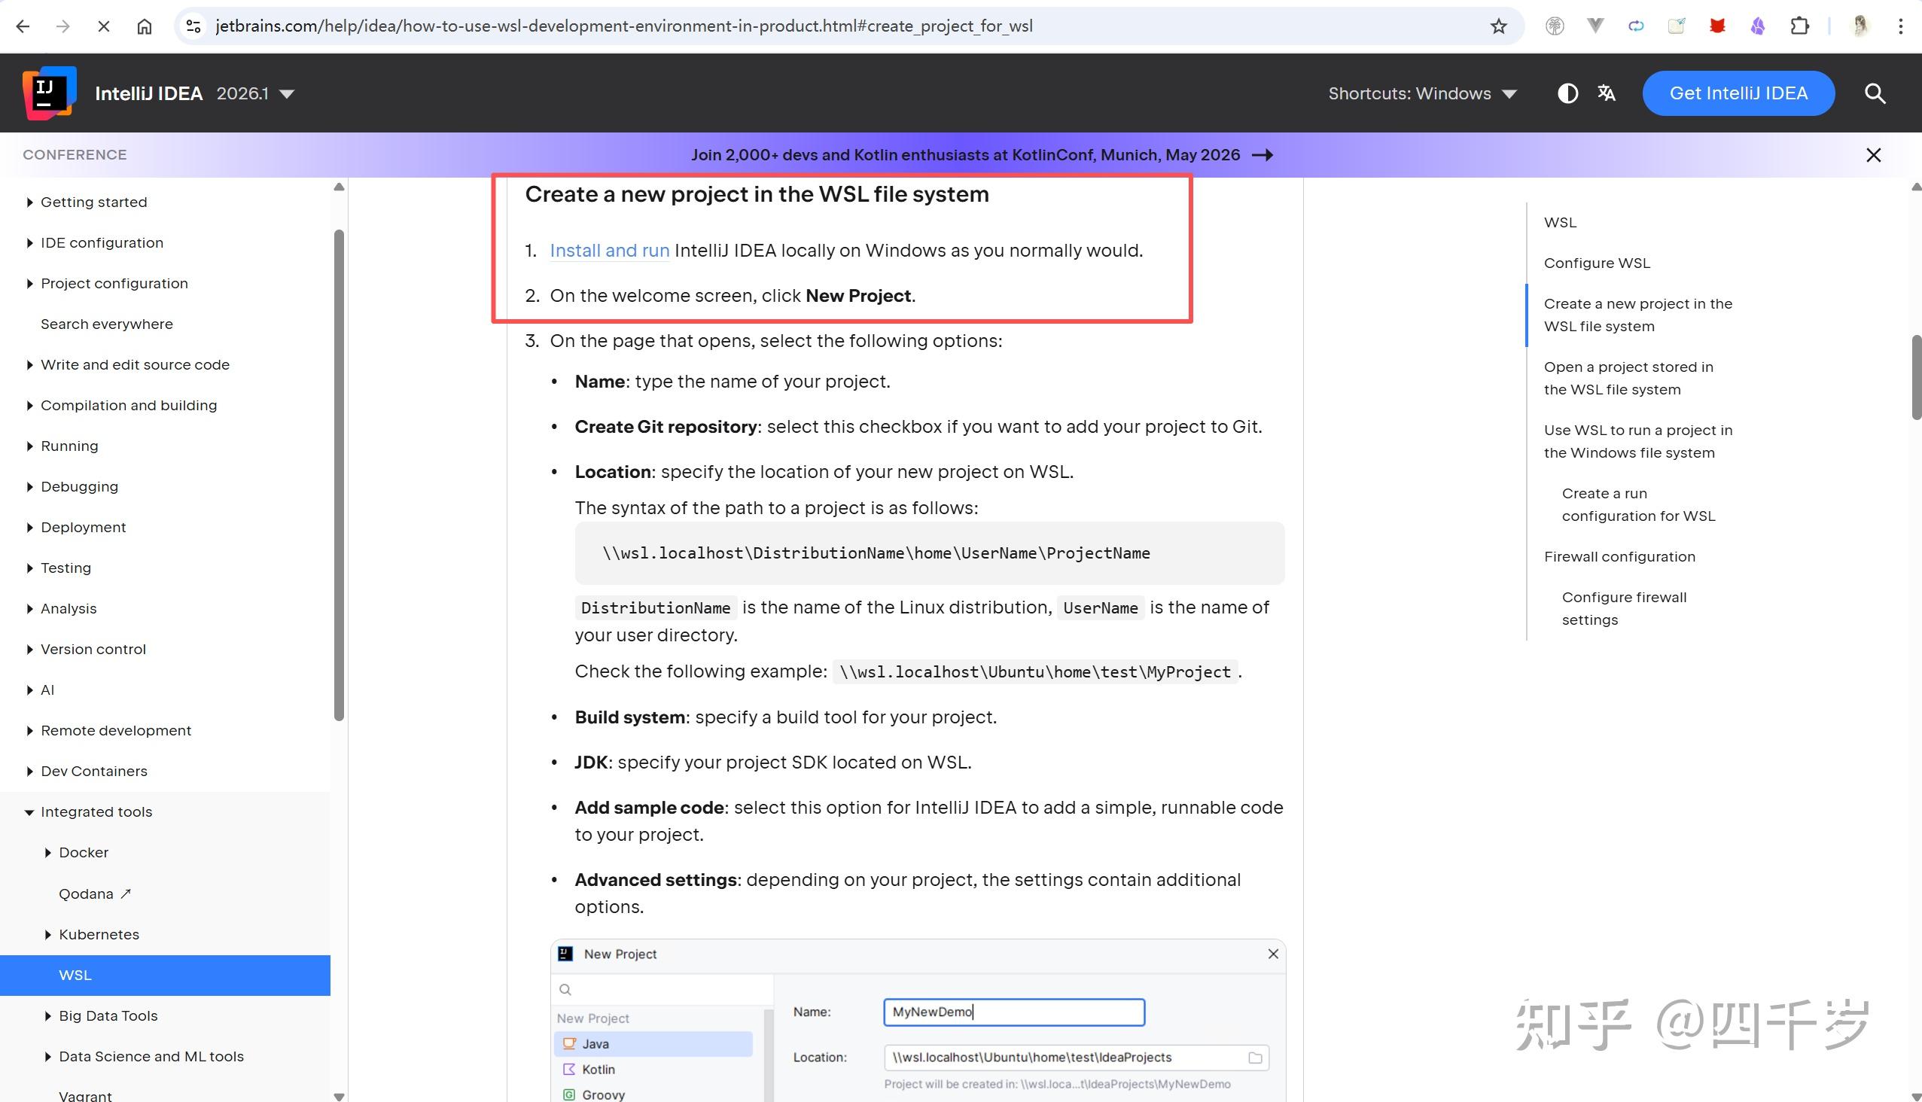Viewport: 1922px width, 1102px height.
Task: Open the 2026.1 version dropdown
Action: click(255, 94)
